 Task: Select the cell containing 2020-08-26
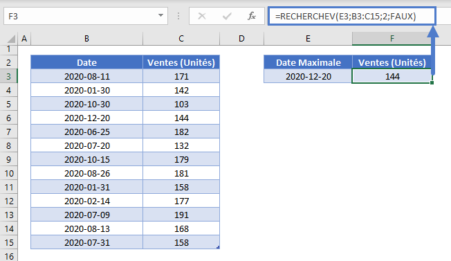tap(86, 173)
